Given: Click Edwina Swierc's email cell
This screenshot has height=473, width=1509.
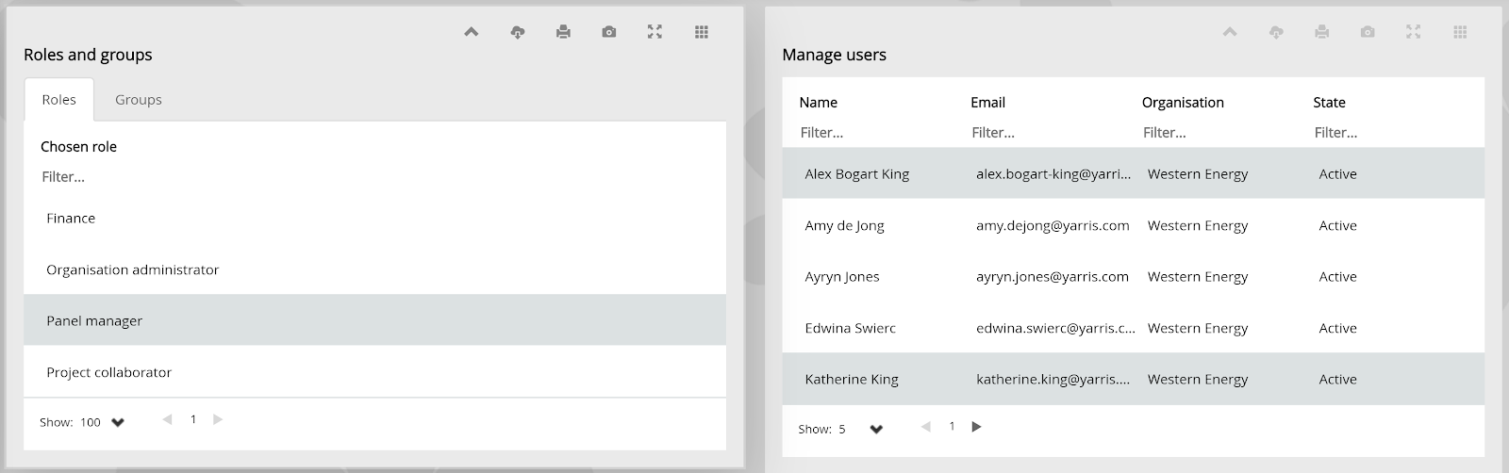Looking at the screenshot, I should [1055, 328].
